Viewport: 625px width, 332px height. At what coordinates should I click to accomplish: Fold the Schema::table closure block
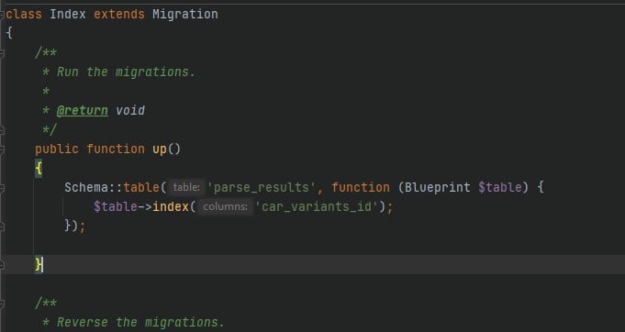point(2,188)
